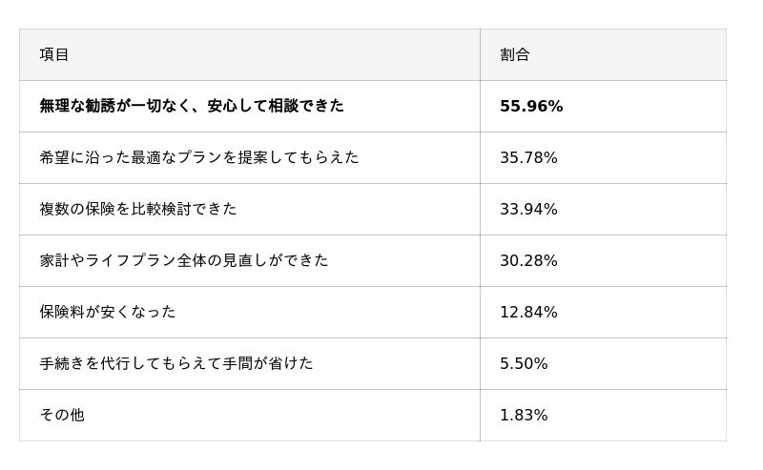Select the 保険料が安くなった row label
The width and height of the screenshot is (763, 470).
coord(108,312)
